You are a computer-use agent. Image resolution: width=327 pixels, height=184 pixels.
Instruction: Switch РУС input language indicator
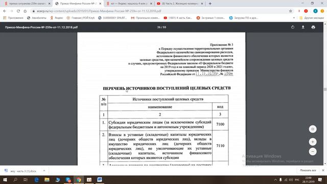pos(297,180)
